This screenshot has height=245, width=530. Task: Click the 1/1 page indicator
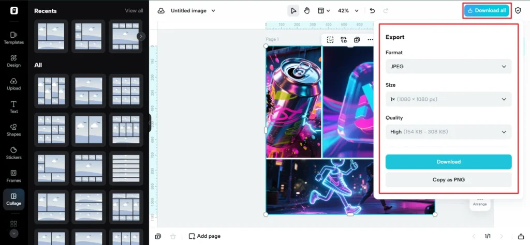pos(488,236)
